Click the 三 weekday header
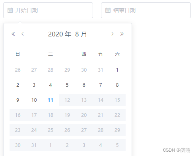This screenshot has width=196, height=156. (x=67, y=54)
